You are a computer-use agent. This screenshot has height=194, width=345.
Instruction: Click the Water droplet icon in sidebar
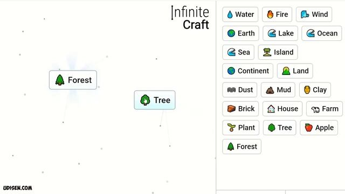click(230, 15)
